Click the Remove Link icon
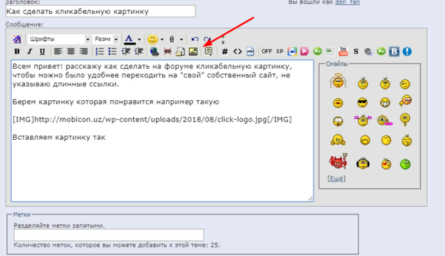The height and width of the screenshot is (256, 445). point(168,51)
